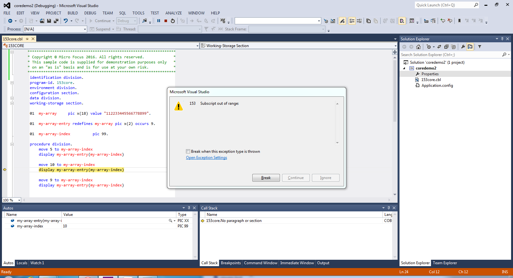This screenshot has height=278, width=513.
Task: Collapse the procedure division outline region
Action: (12, 144)
